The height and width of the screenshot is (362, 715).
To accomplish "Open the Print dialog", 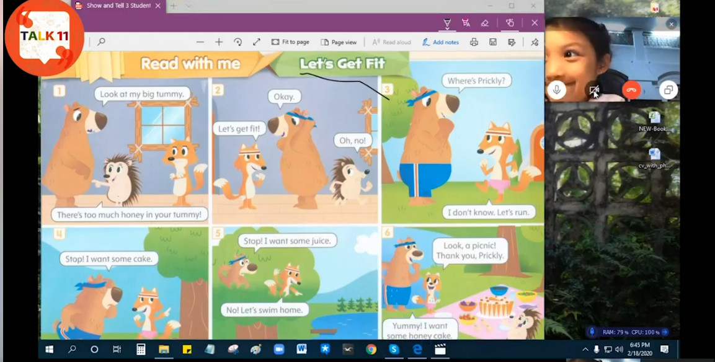I will point(473,42).
